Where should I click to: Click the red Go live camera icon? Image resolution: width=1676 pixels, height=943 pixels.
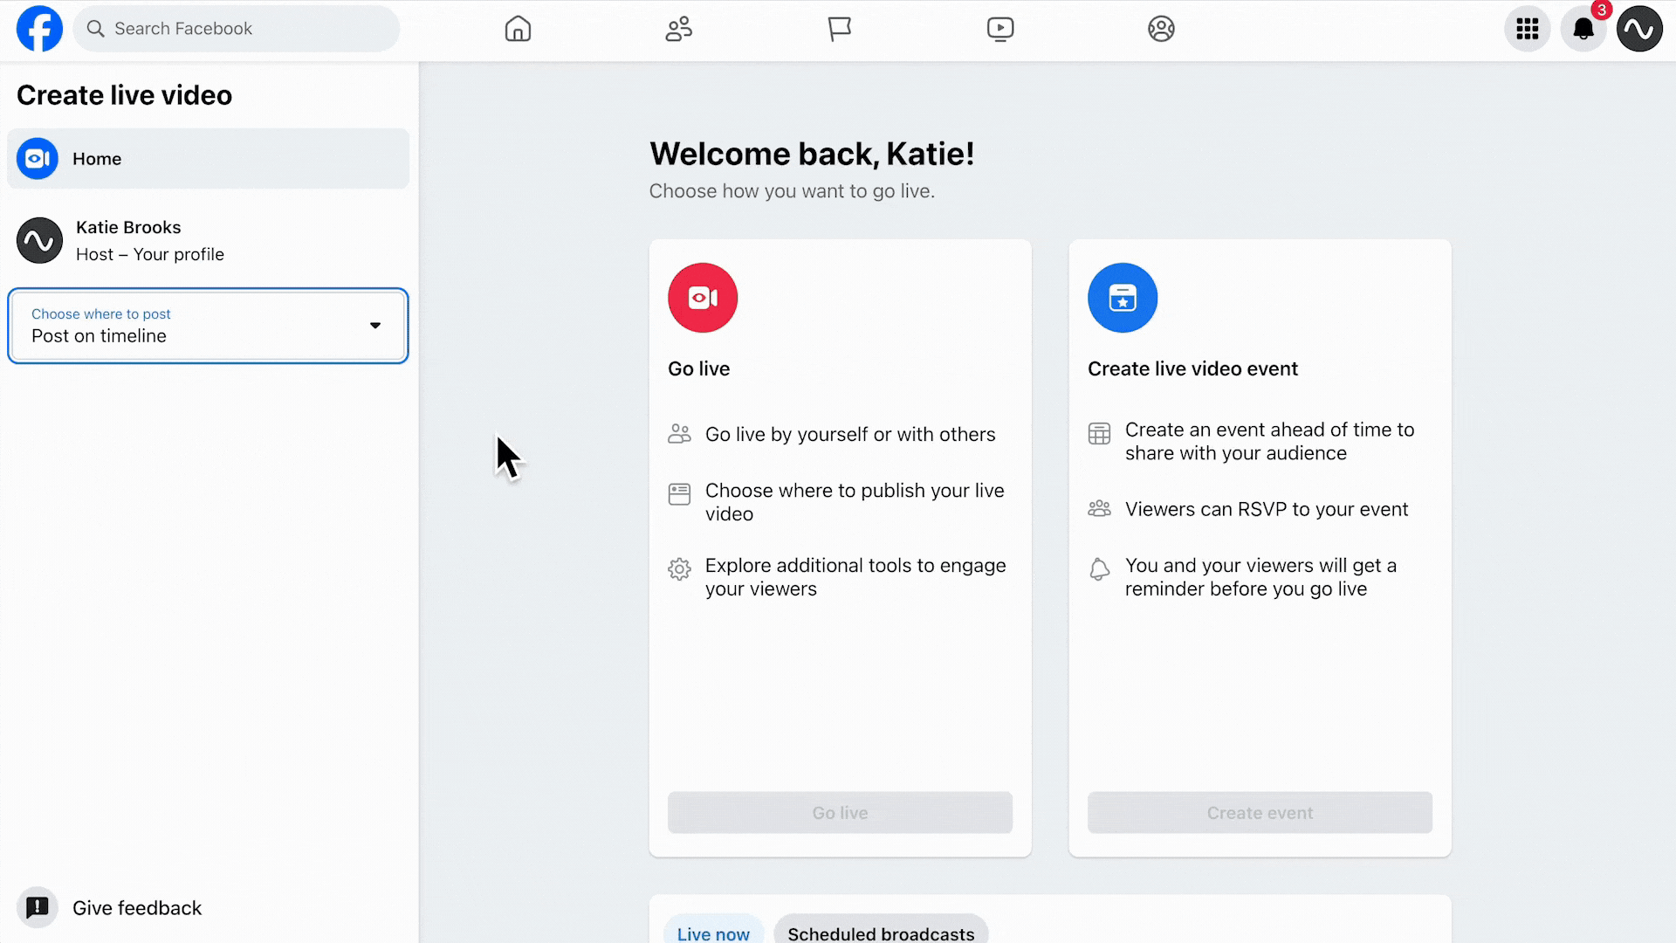703,298
